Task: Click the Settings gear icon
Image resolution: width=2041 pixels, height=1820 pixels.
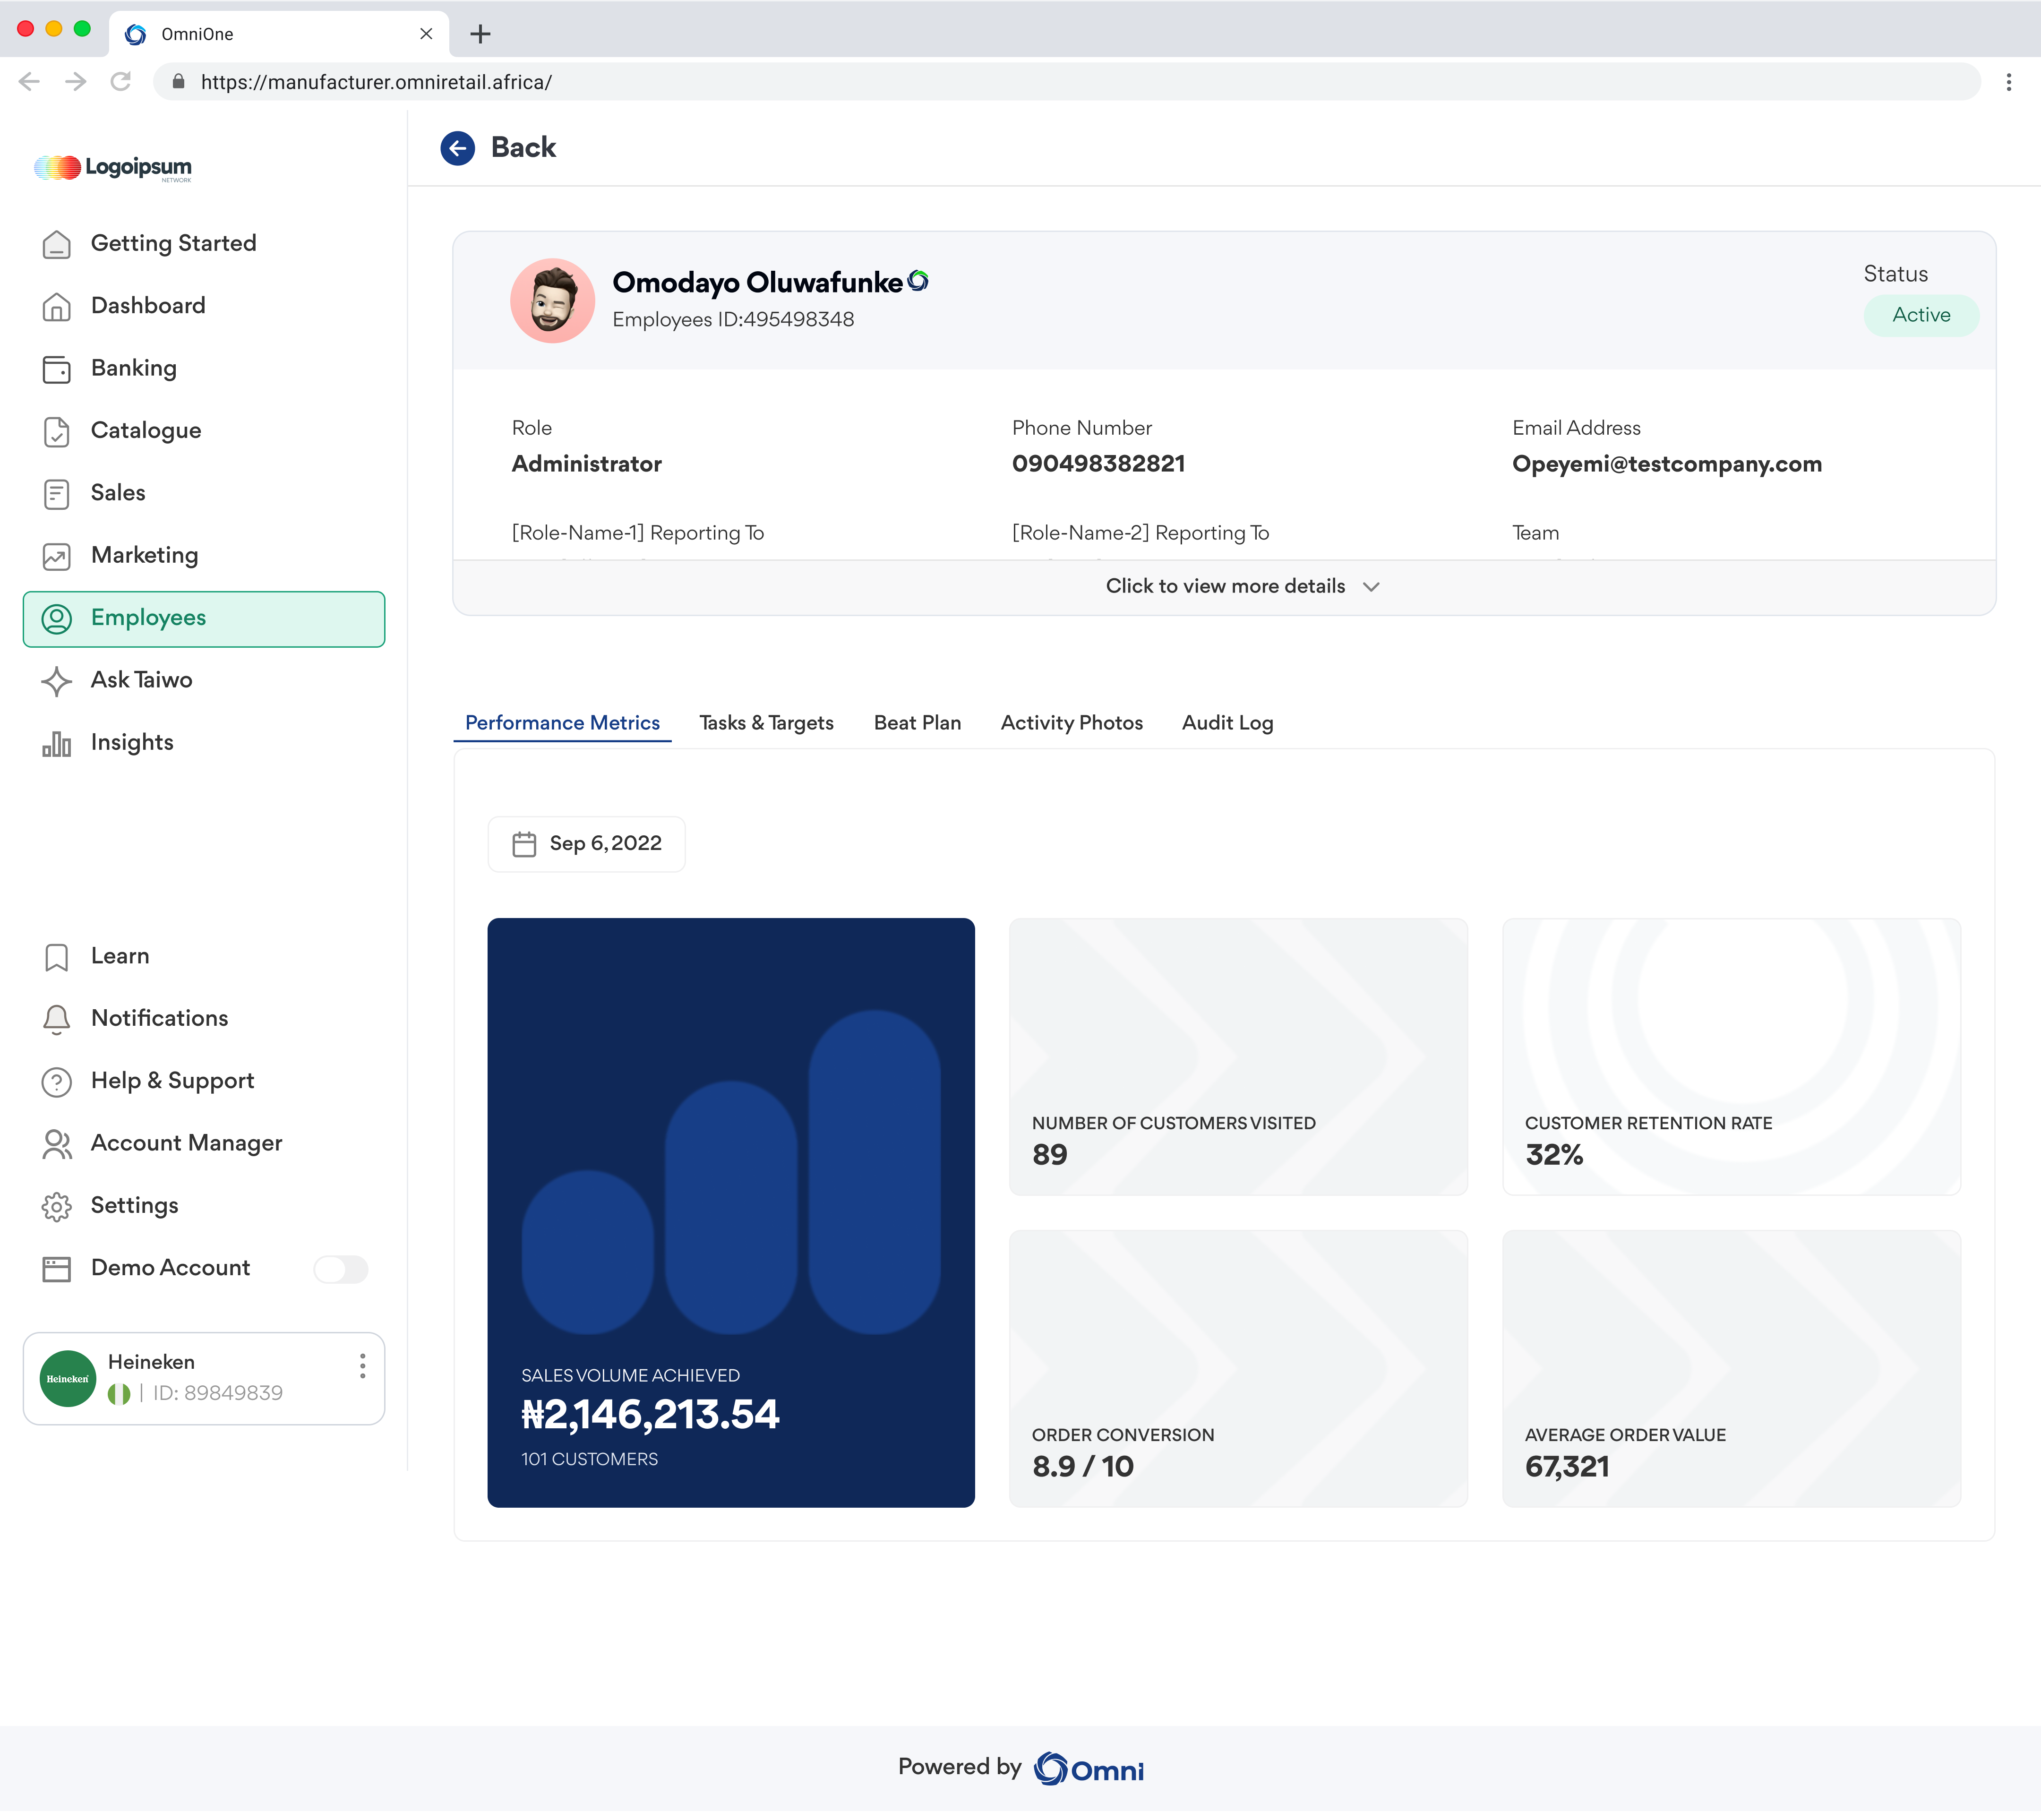Action: tap(57, 1207)
